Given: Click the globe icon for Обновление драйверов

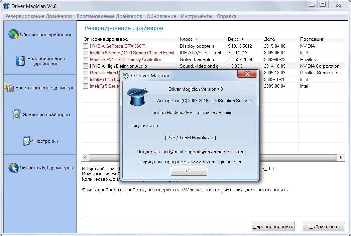Looking at the screenshot, I should [13, 34].
